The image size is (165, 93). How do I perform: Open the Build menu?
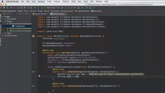(x=73, y=2)
